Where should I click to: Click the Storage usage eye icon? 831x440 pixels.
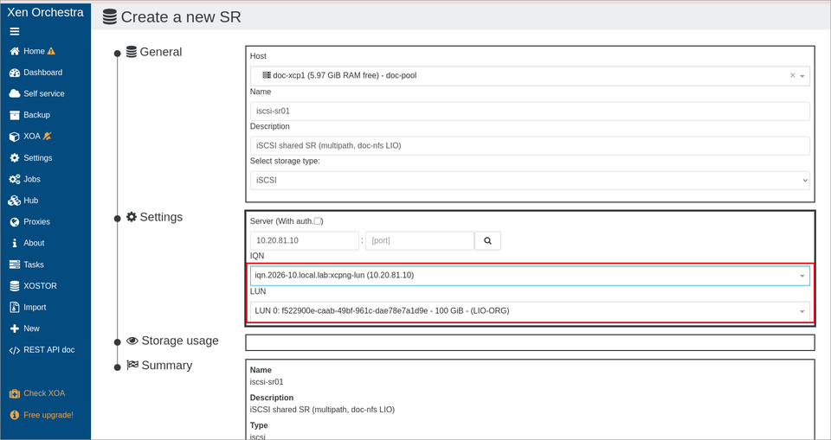pos(132,341)
